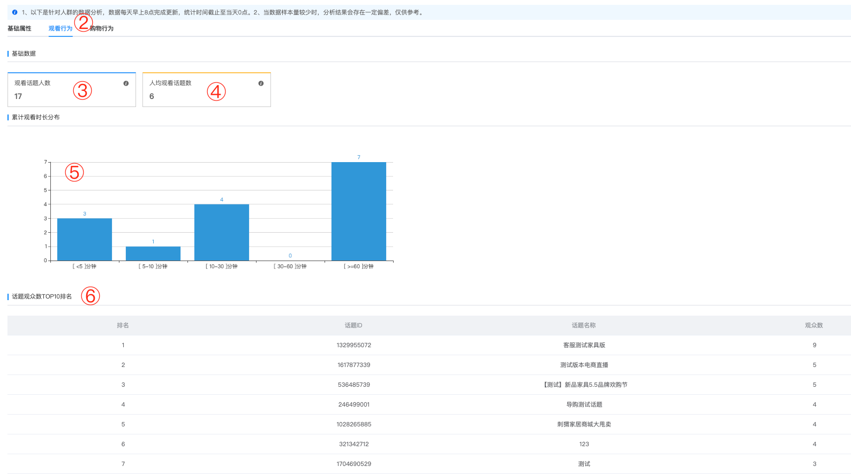851x474 pixels.
Task: Click the data label 7 above the tallest bar
Action: coord(359,157)
